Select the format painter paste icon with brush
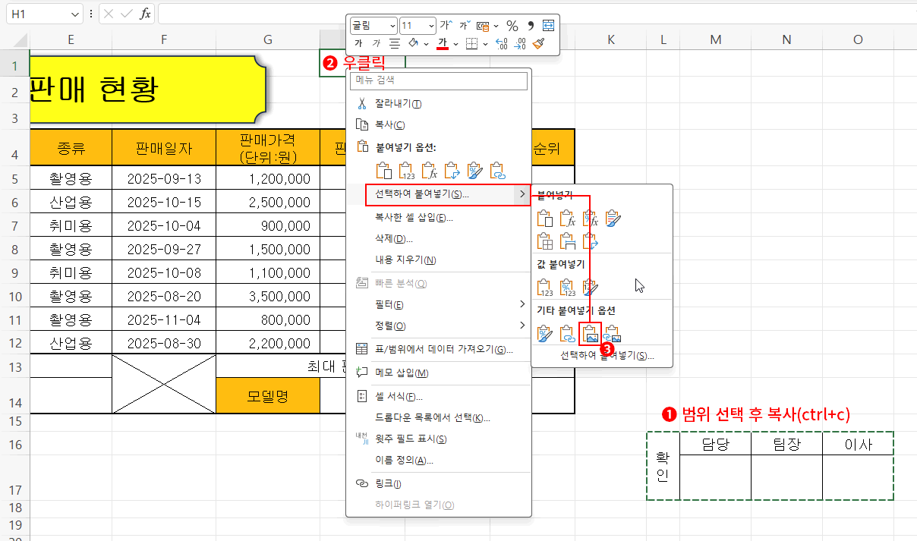This screenshot has width=917, height=541. click(474, 170)
